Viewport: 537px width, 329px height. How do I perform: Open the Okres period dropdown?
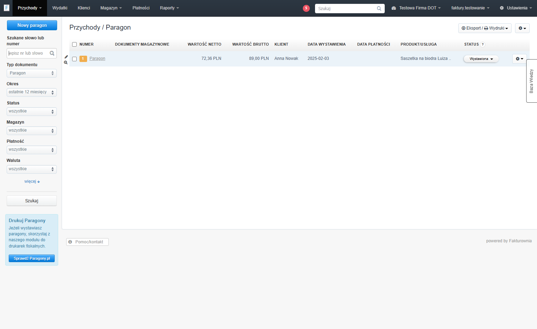click(x=32, y=92)
